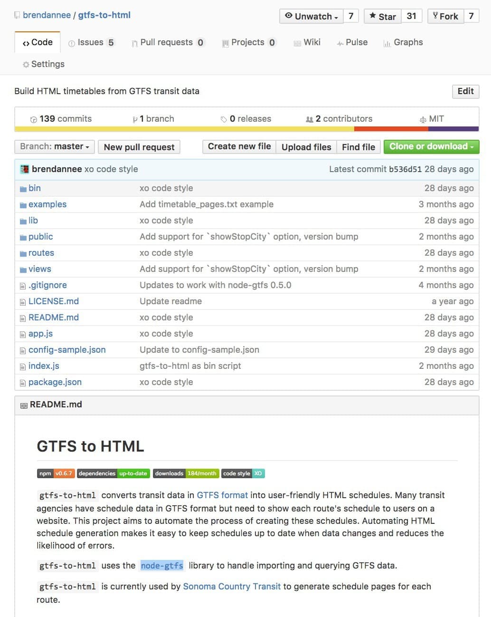491x617 pixels.
Task: Switch to the Code tab
Action: 38,42
